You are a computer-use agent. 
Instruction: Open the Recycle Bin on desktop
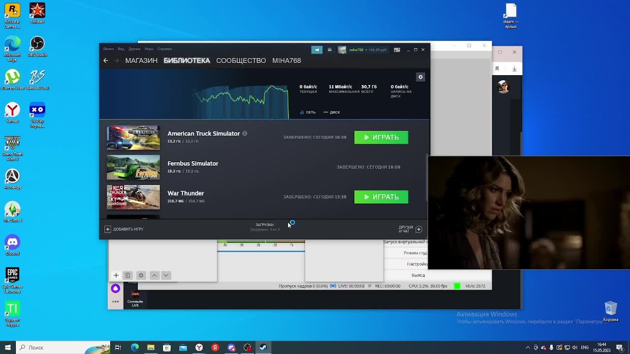tap(611, 311)
